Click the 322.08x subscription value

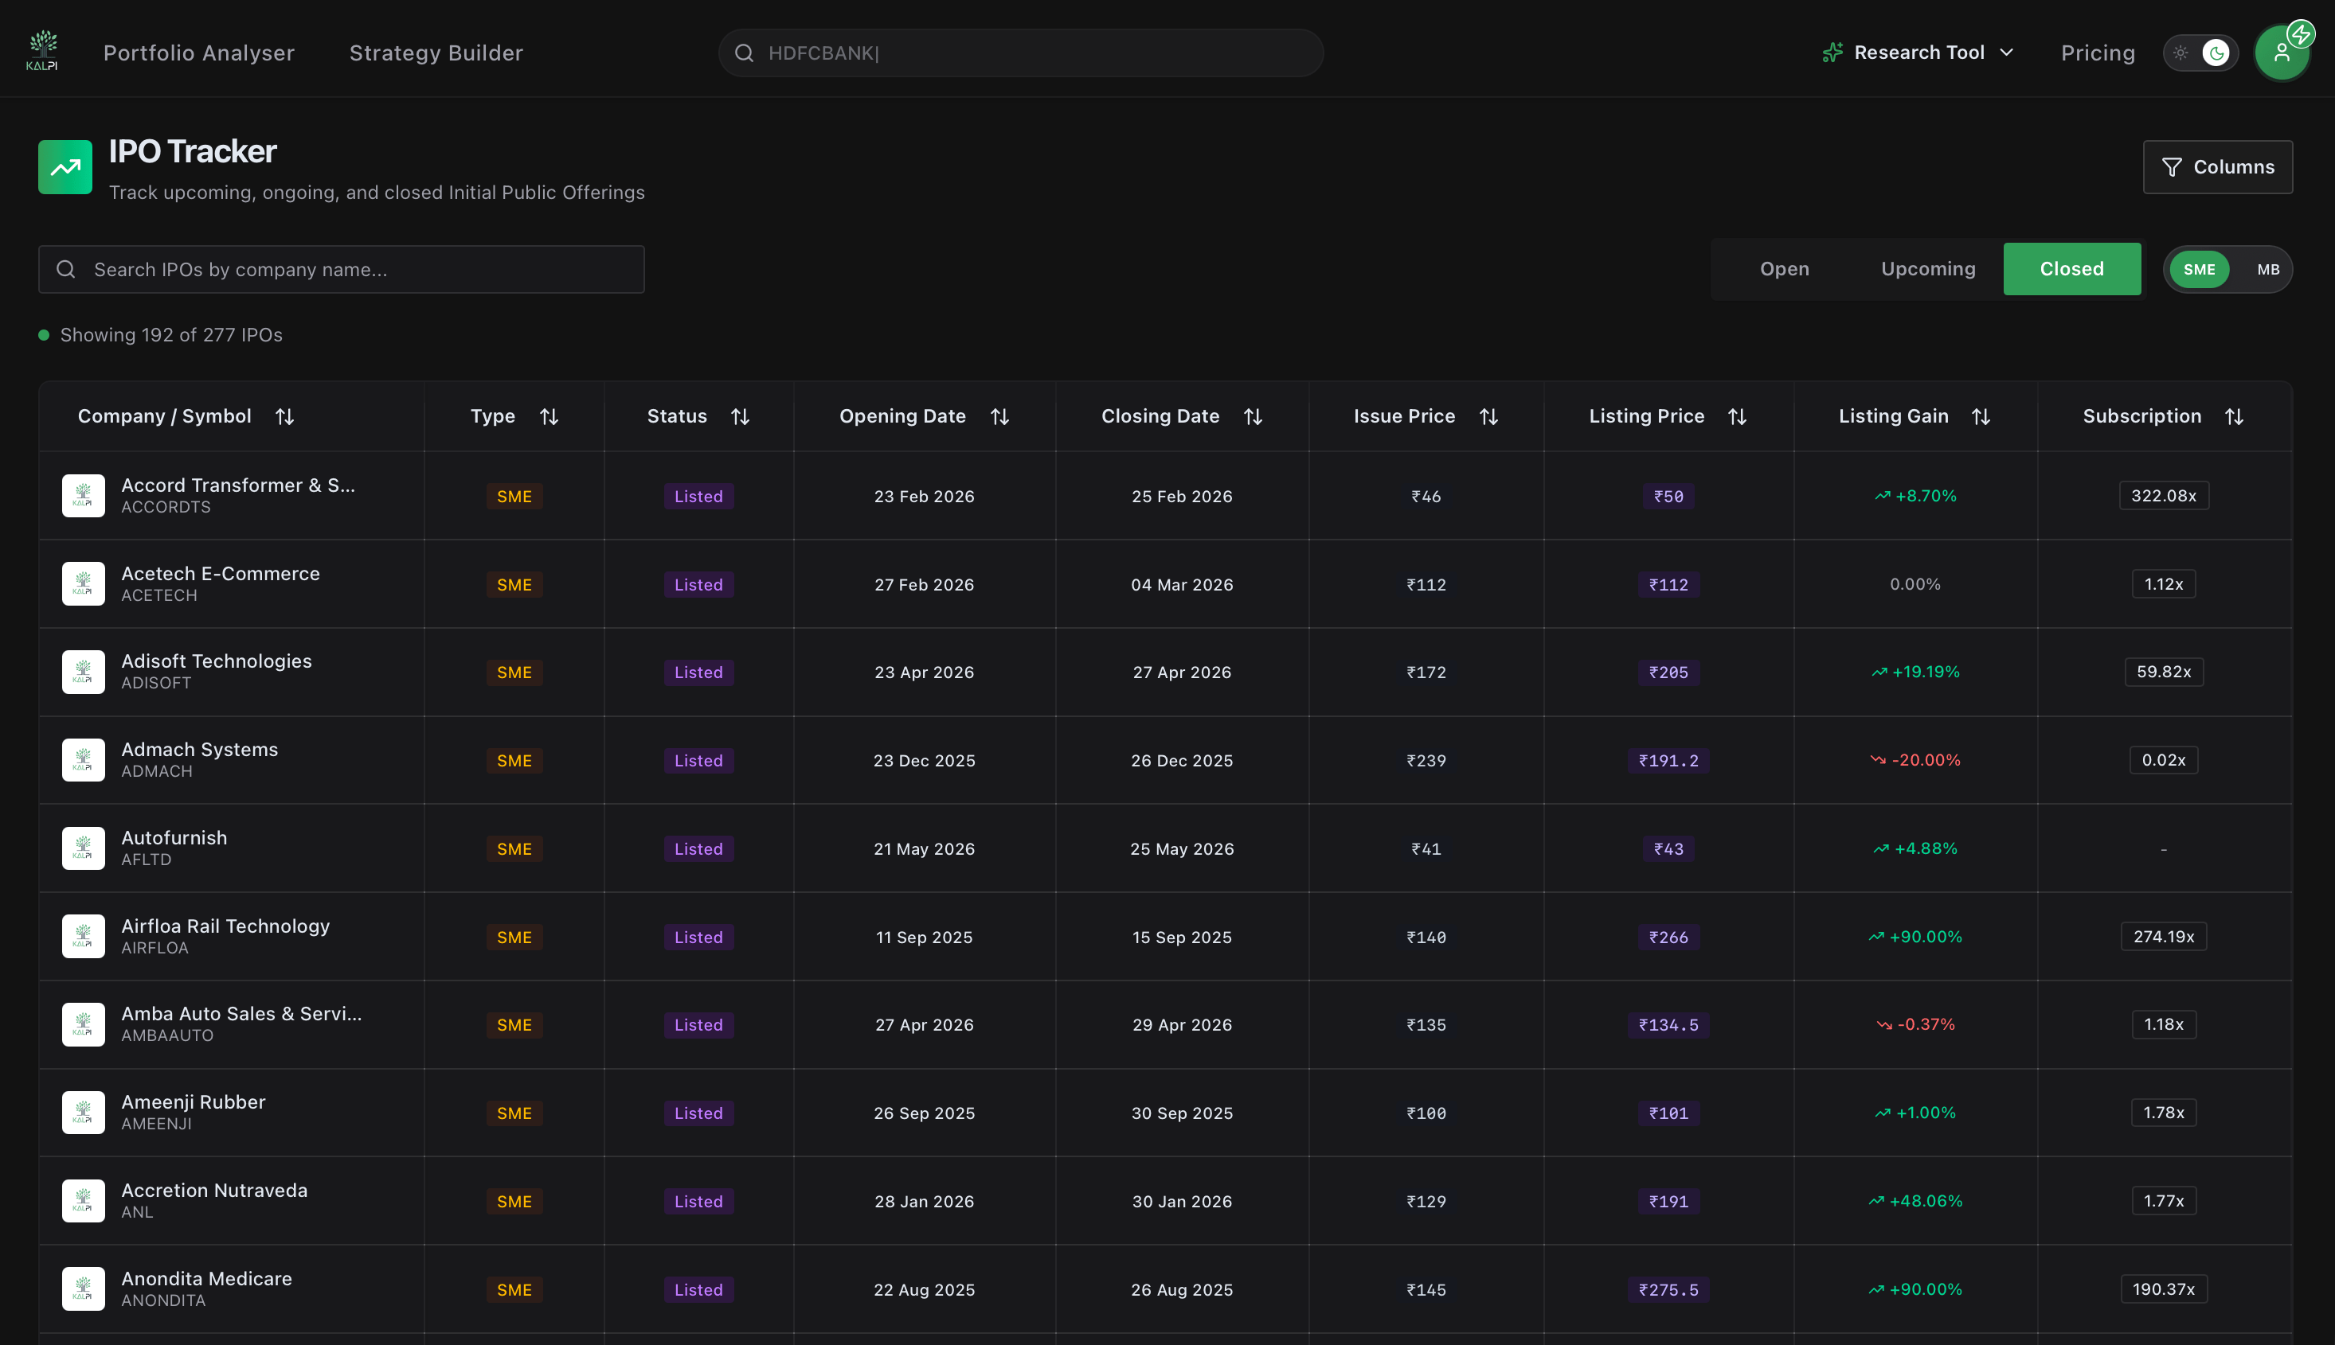click(2163, 496)
